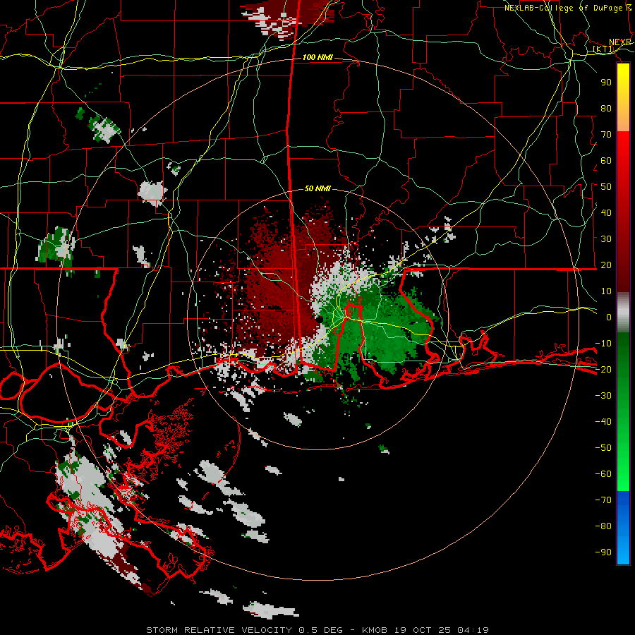Select the -80 value on the velocity scale
Image resolution: width=635 pixels, height=635 pixels.
coord(603,526)
